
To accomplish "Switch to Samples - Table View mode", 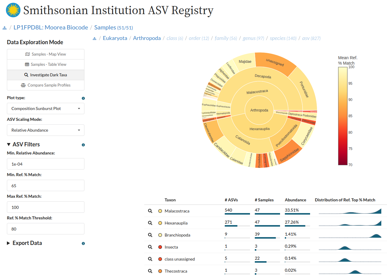I will pos(45,64).
